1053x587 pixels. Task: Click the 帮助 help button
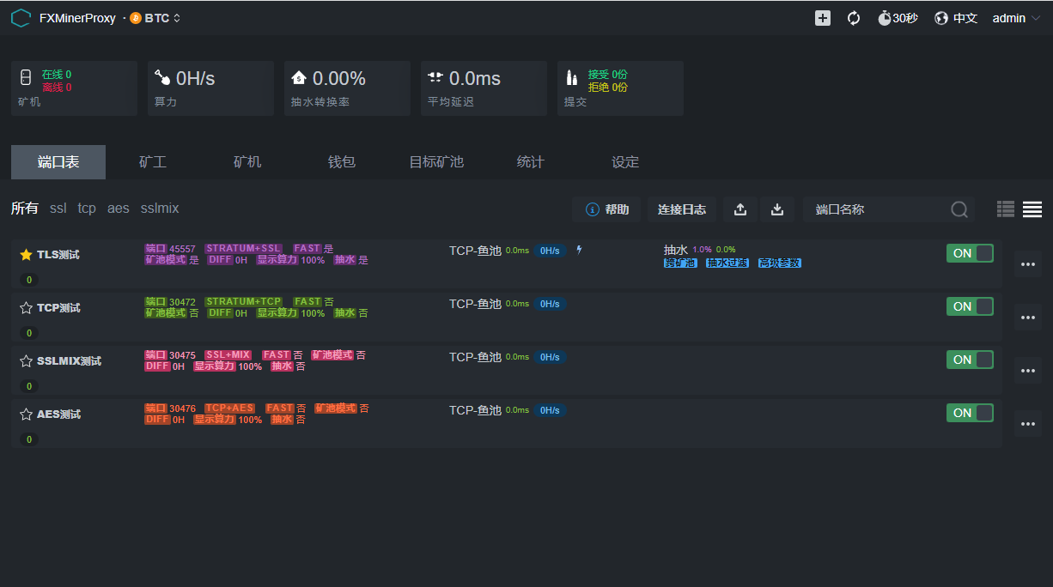[x=606, y=209]
